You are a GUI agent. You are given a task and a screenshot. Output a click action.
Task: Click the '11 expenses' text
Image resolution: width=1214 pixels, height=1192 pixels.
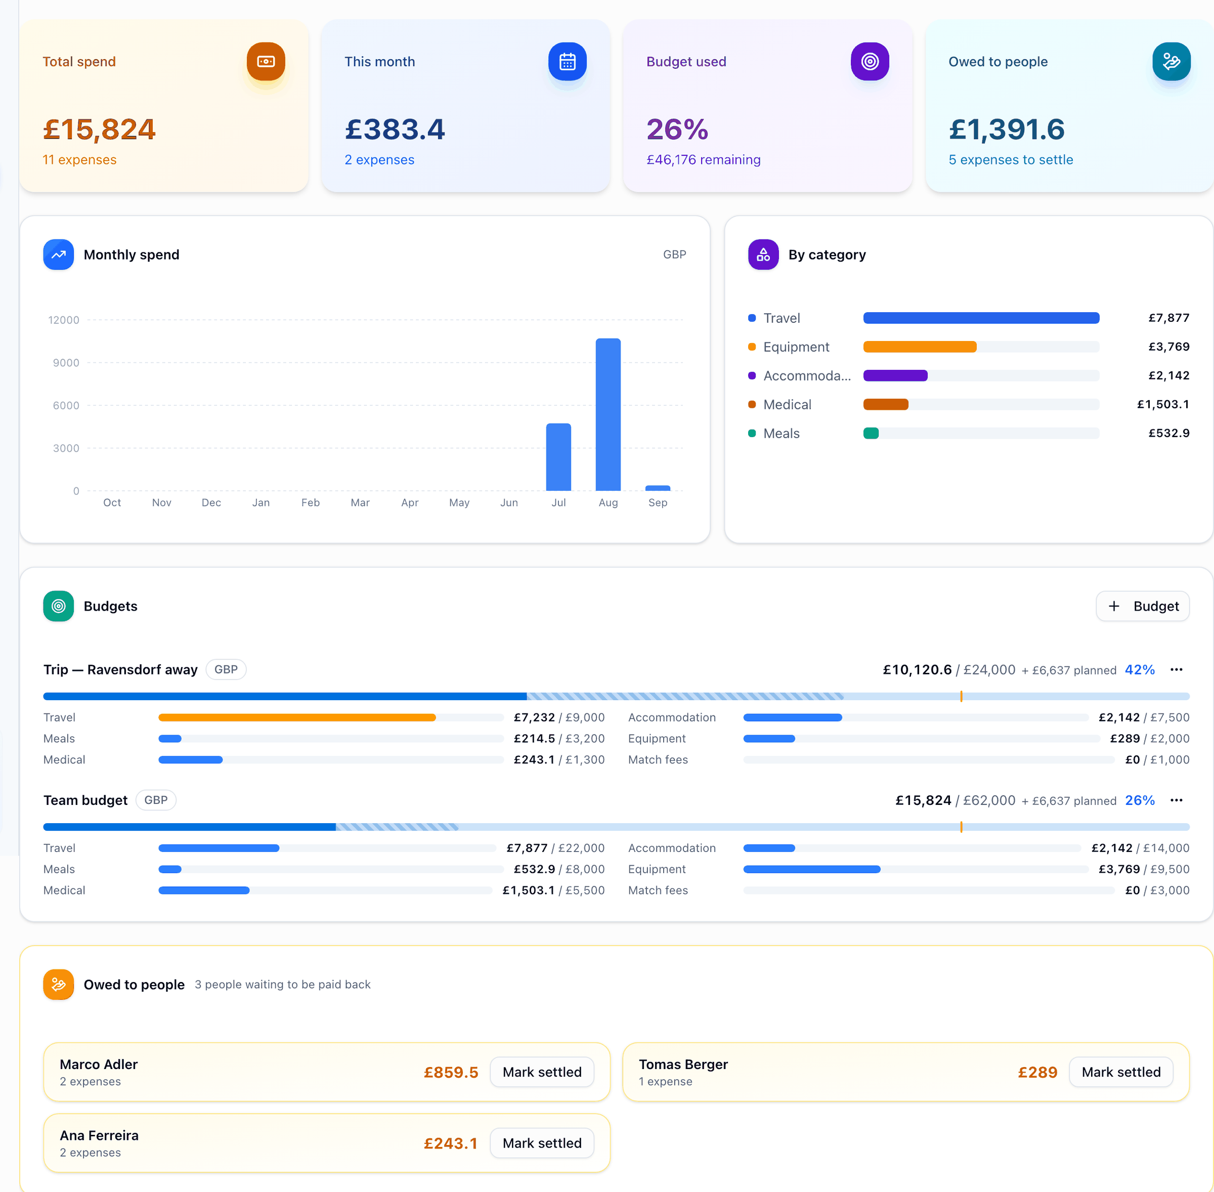tap(79, 160)
